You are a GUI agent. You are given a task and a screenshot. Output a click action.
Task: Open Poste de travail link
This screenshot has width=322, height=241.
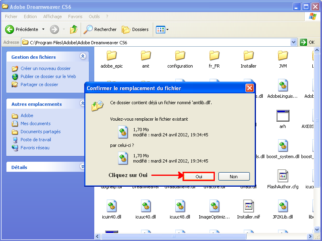click(x=36, y=140)
